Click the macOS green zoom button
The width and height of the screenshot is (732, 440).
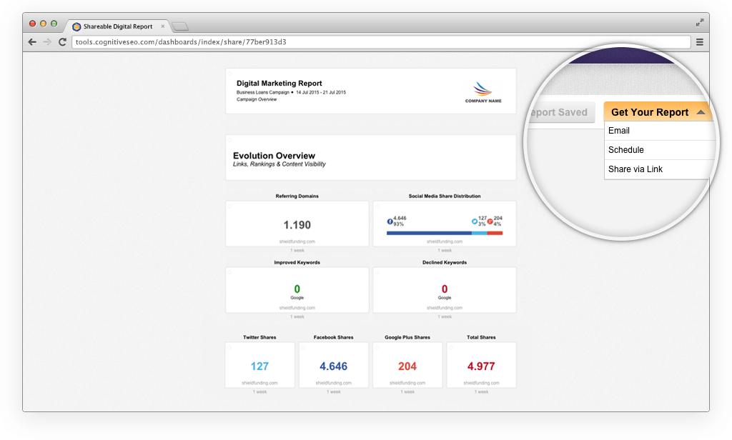(54, 24)
